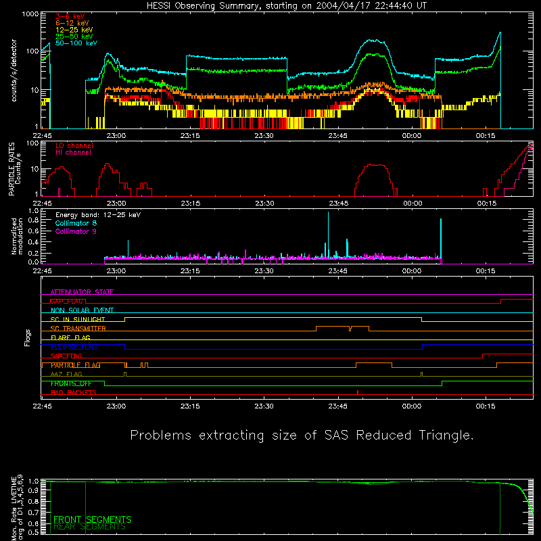The height and width of the screenshot is (541, 541).
Task: Click '23:30' time label under the Flags panel
Action: coord(264,406)
